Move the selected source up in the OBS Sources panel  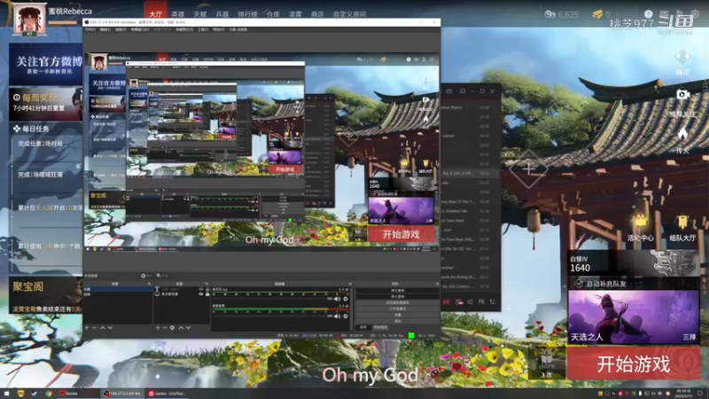point(181,327)
